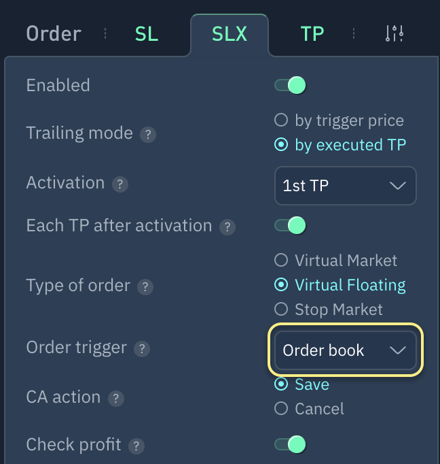This screenshot has width=440, height=464.
Task: Expand the Order trigger dropdown
Action: (345, 350)
